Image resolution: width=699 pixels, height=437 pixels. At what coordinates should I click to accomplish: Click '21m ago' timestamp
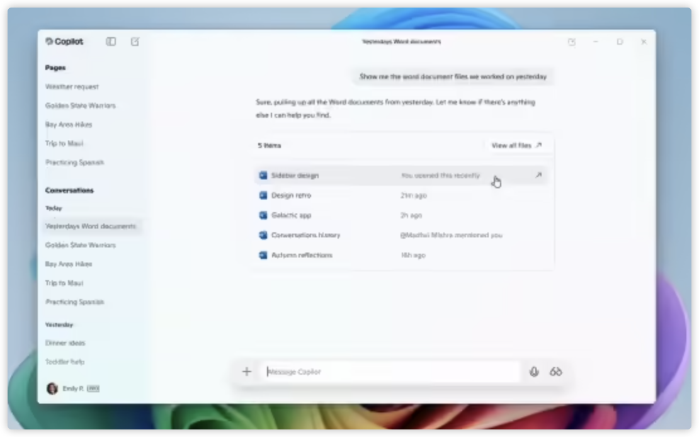(413, 195)
